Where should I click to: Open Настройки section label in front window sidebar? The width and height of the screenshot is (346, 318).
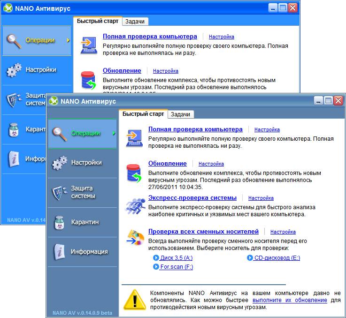86,163
